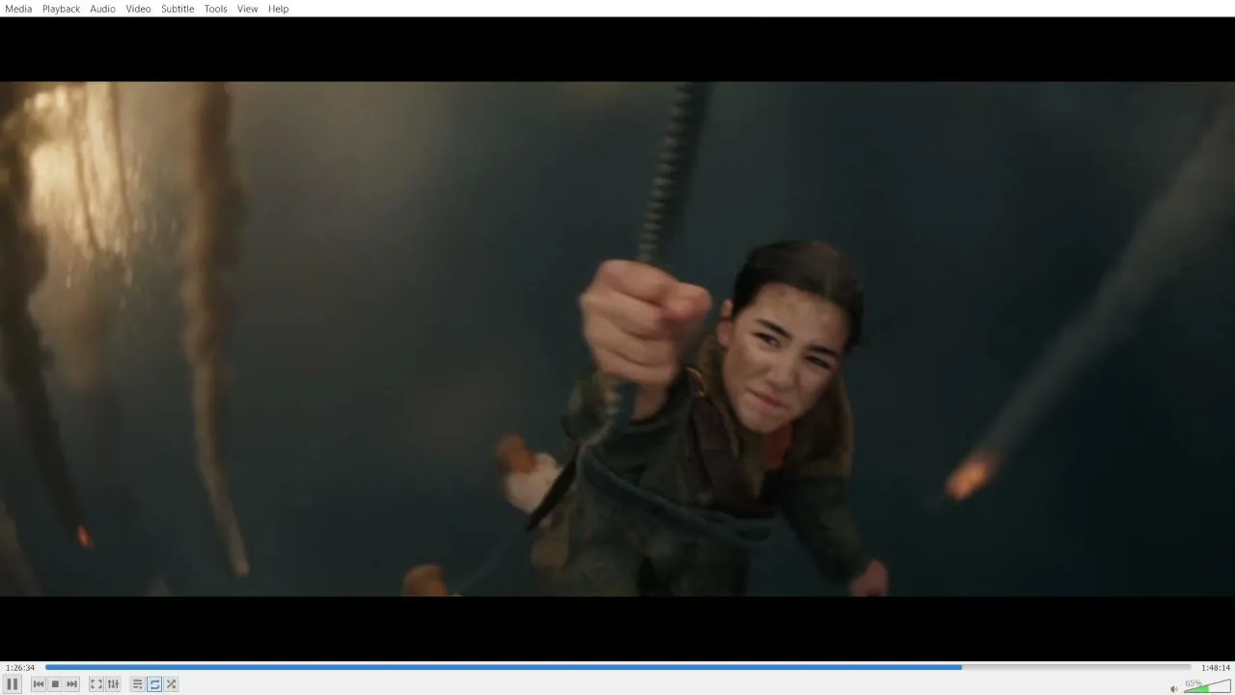The image size is (1235, 695).
Task: Open the Media menu
Action: pyautogui.click(x=18, y=9)
